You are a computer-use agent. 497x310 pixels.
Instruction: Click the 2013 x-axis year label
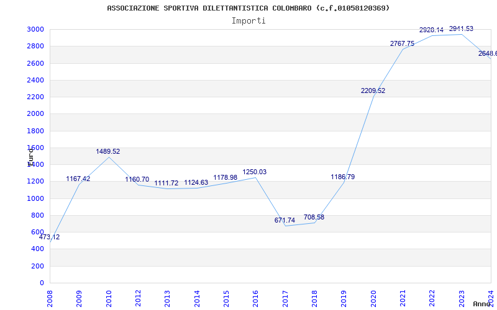(x=167, y=298)
